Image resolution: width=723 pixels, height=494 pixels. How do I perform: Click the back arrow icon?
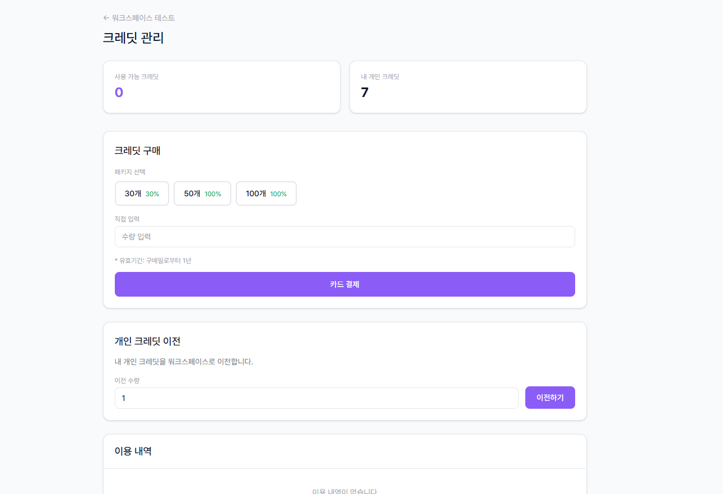point(106,17)
